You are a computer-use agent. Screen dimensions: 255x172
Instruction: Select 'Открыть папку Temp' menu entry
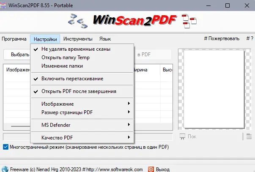82,57
